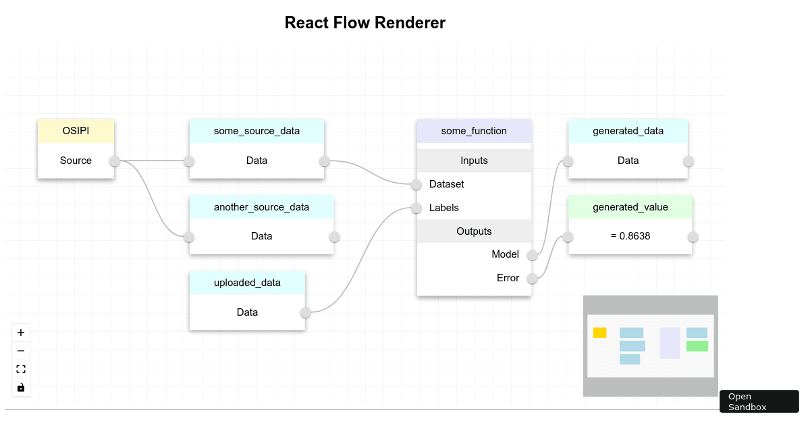Click the Model output handle on some_function

(532, 255)
